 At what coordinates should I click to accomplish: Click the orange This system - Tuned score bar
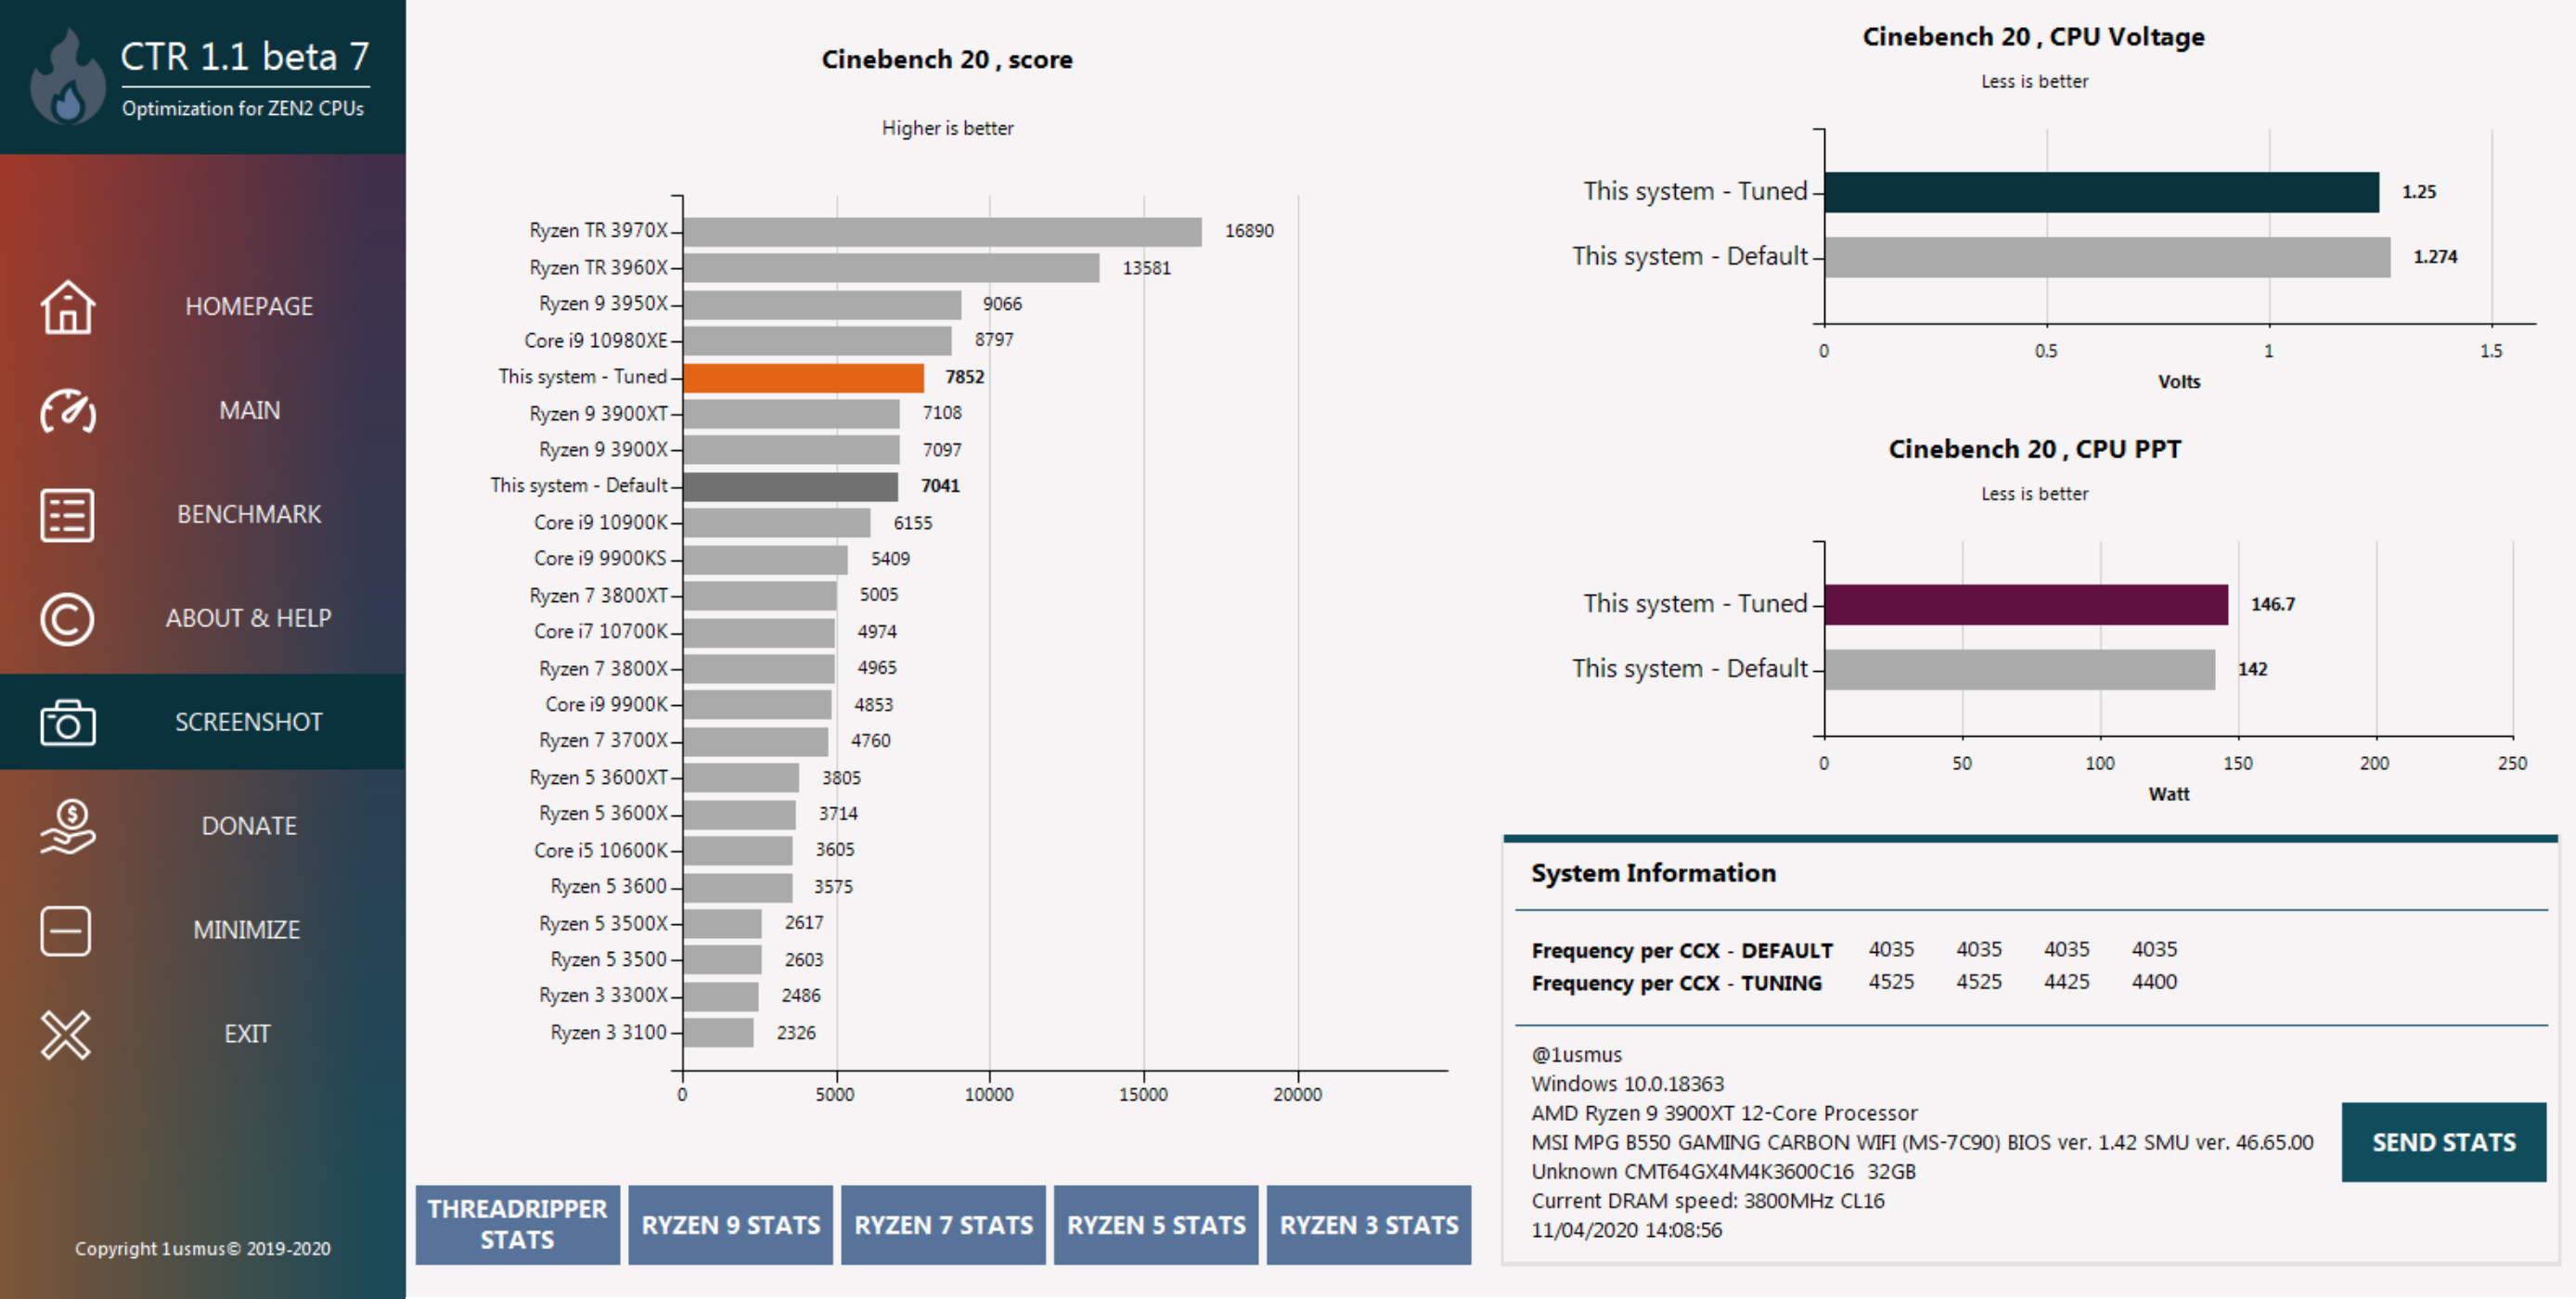[x=803, y=377]
